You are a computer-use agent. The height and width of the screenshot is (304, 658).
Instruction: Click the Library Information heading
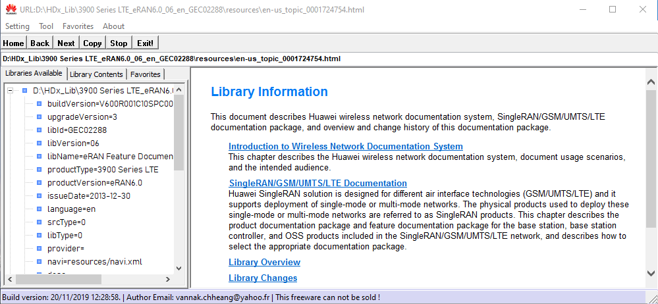(269, 91)
